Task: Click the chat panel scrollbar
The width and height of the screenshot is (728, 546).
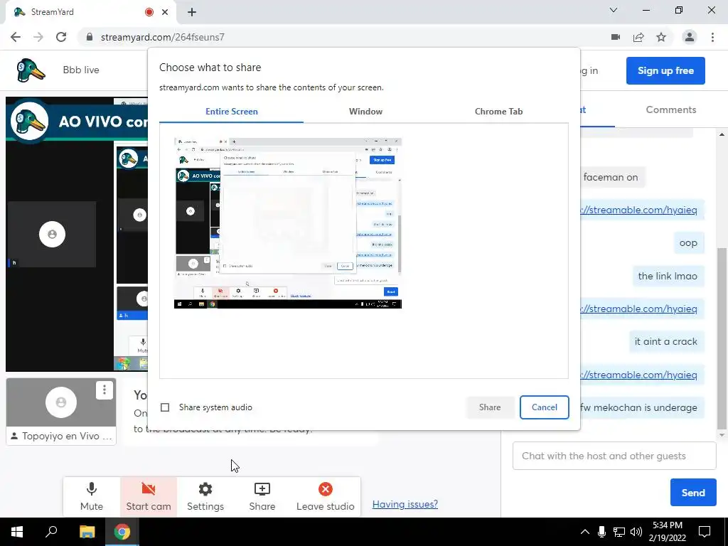Action: tap(722, 339)
